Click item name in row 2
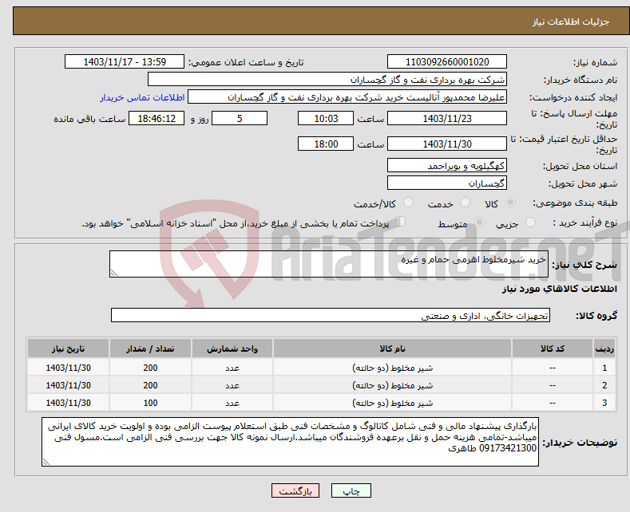Viewport: 630px width, 512px height. [x=393, y=385]
